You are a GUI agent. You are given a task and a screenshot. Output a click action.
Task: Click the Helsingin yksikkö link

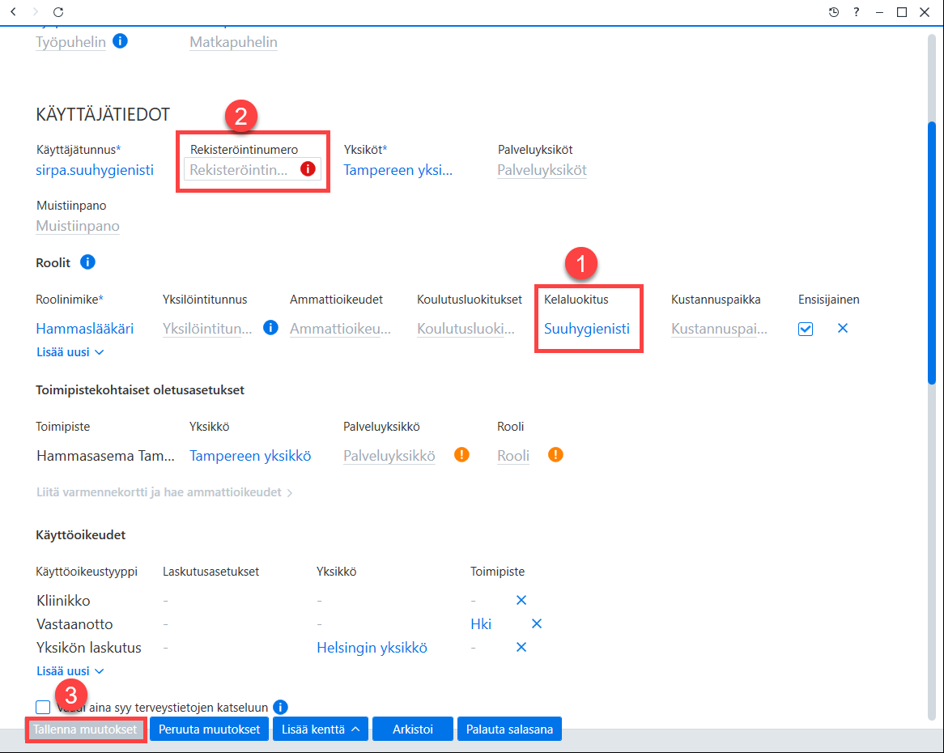click(372, 648)
